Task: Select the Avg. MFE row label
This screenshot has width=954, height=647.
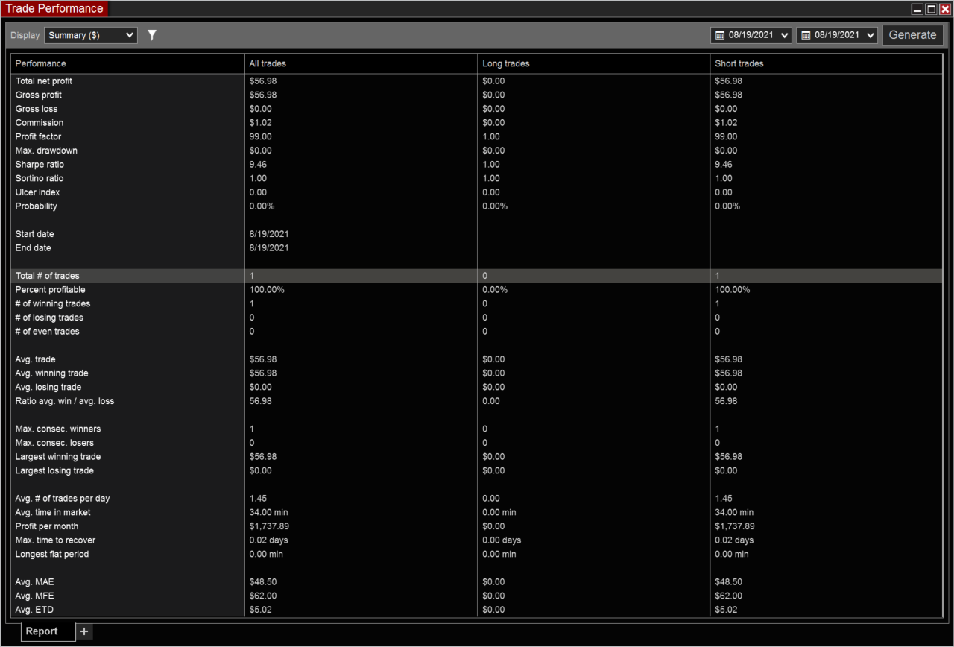Action: [x=34, y=596]
